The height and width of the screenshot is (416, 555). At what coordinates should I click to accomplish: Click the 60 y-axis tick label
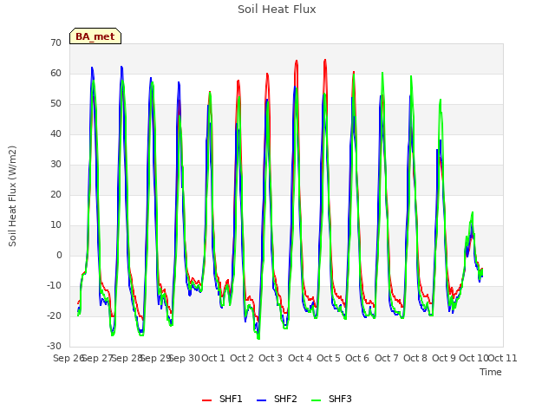click(55, 73)
